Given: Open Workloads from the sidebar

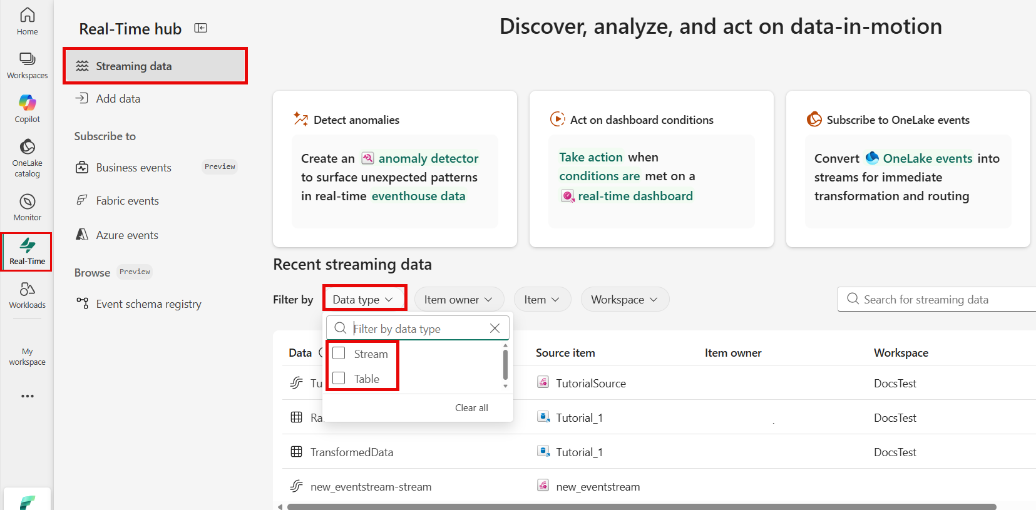Looking at the screenshot, I should click(x=27, y=295).
